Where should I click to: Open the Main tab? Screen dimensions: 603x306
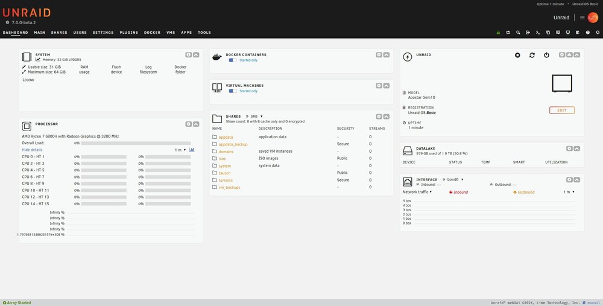[40, 33]
